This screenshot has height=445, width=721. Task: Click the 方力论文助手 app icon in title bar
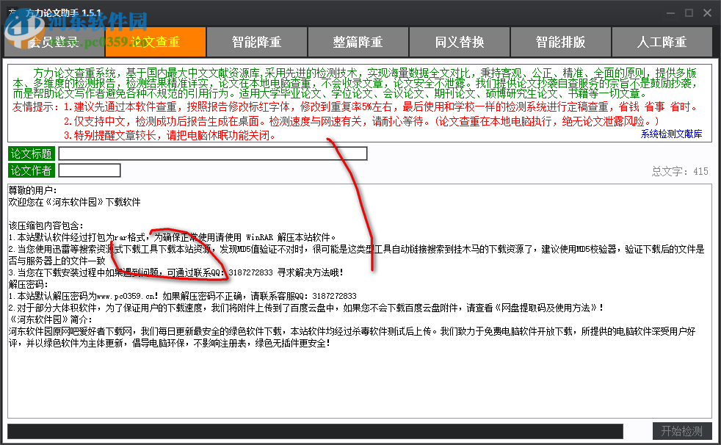coord(12,12)
